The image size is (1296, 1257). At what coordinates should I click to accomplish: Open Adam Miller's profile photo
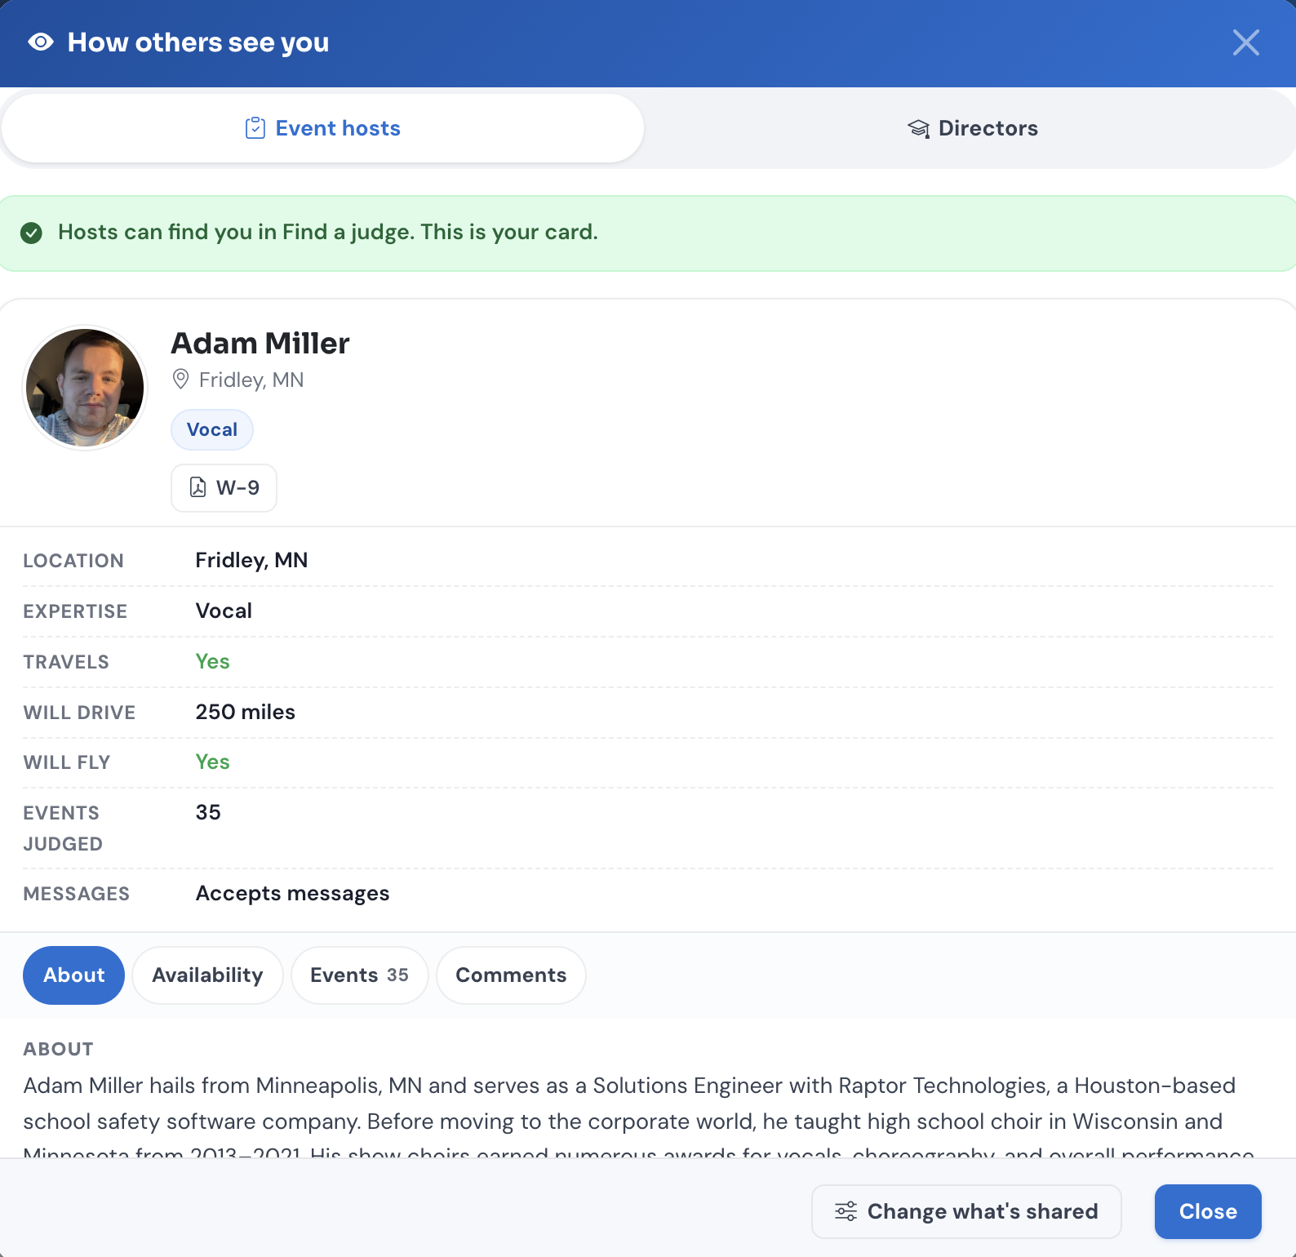point(85,388)
